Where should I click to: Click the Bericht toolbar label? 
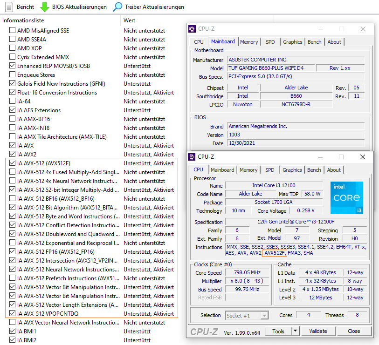tap(25, 7)
